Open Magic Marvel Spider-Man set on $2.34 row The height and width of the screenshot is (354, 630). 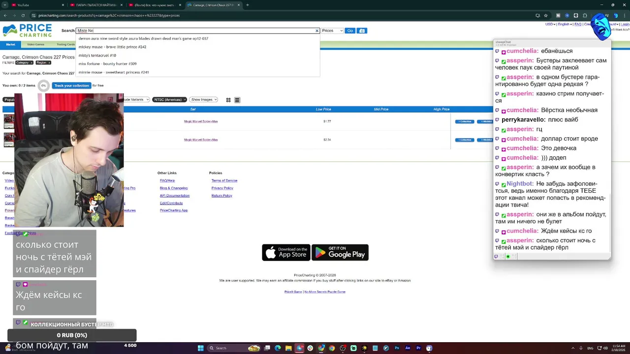point(201,140)
